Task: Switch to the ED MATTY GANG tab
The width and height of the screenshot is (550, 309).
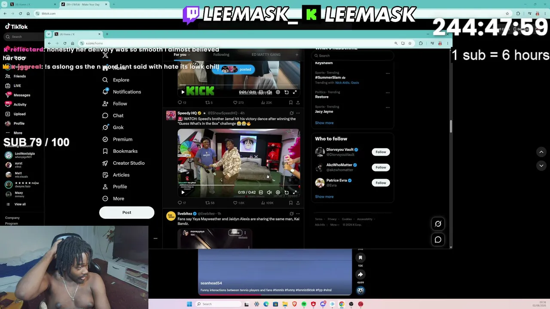Action: [x=266, y=55]
